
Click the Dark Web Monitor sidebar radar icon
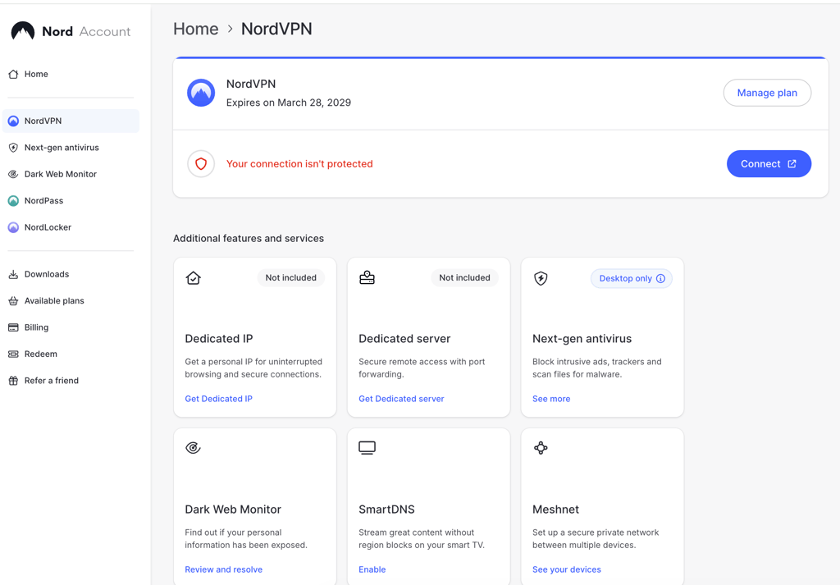tap(13, 174)
